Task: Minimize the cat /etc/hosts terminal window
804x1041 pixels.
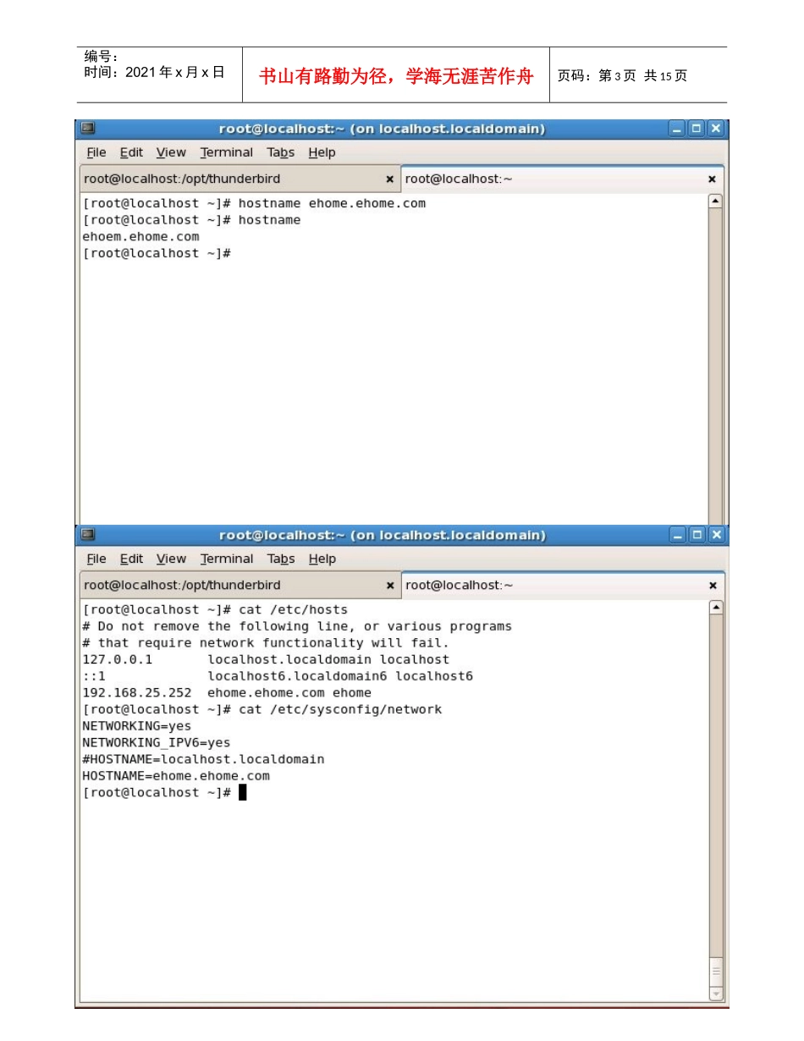Action: tap(677, 535)
